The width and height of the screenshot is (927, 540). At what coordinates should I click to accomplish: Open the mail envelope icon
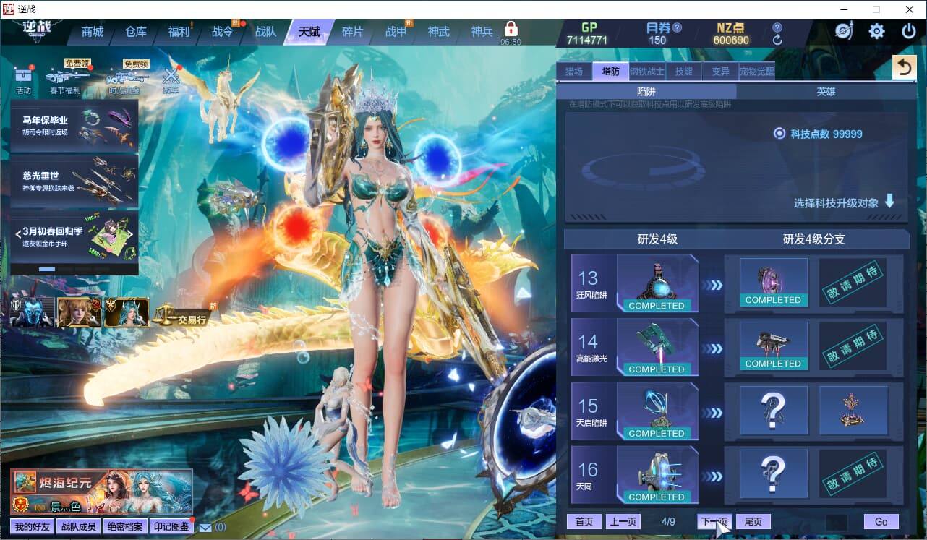[x=205, y=528]
